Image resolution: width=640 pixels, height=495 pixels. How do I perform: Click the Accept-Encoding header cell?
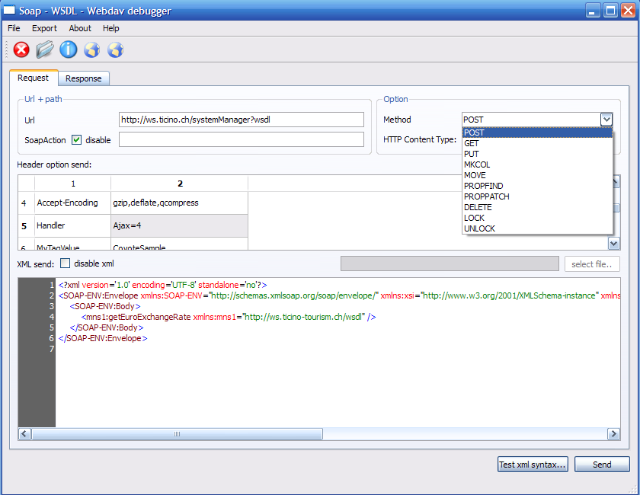click(x=72, y=203)
